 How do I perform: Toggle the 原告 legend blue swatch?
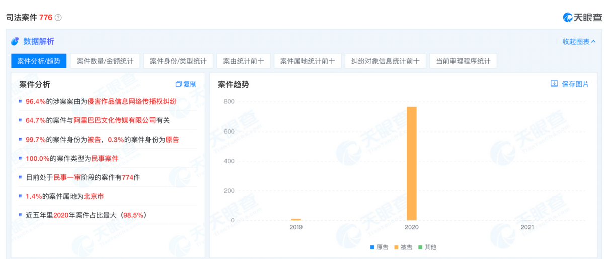pos(372,247)
